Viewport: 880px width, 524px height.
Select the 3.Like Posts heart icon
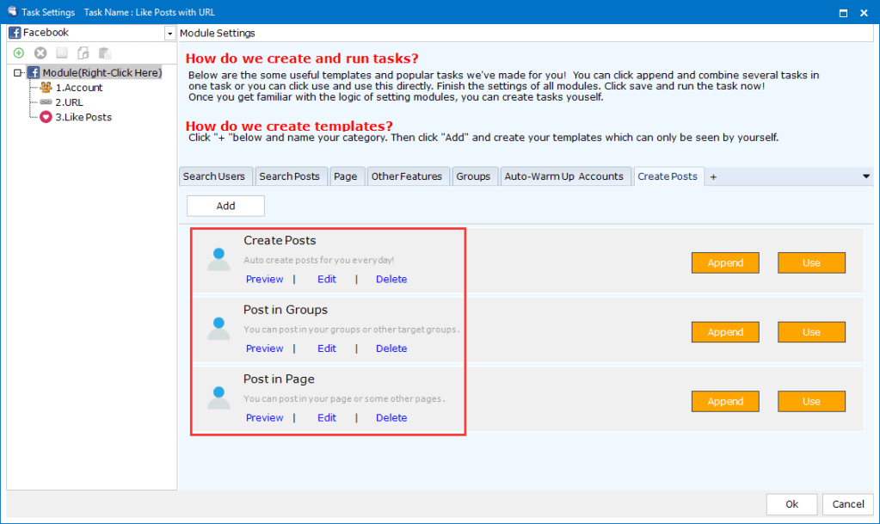[46, 117]
